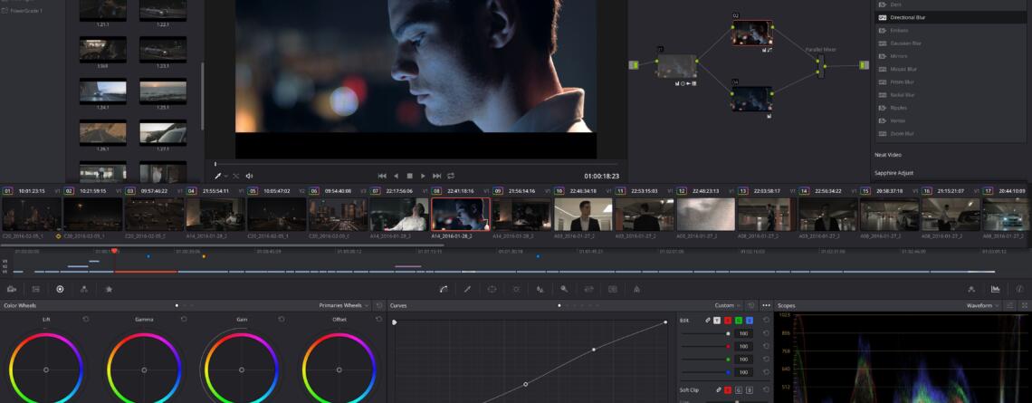The height and width of the screenshot is (403, 1032).
Task: Select the Mosaic Blur effect
Action: pyautogui.click(x=951, y=69)
